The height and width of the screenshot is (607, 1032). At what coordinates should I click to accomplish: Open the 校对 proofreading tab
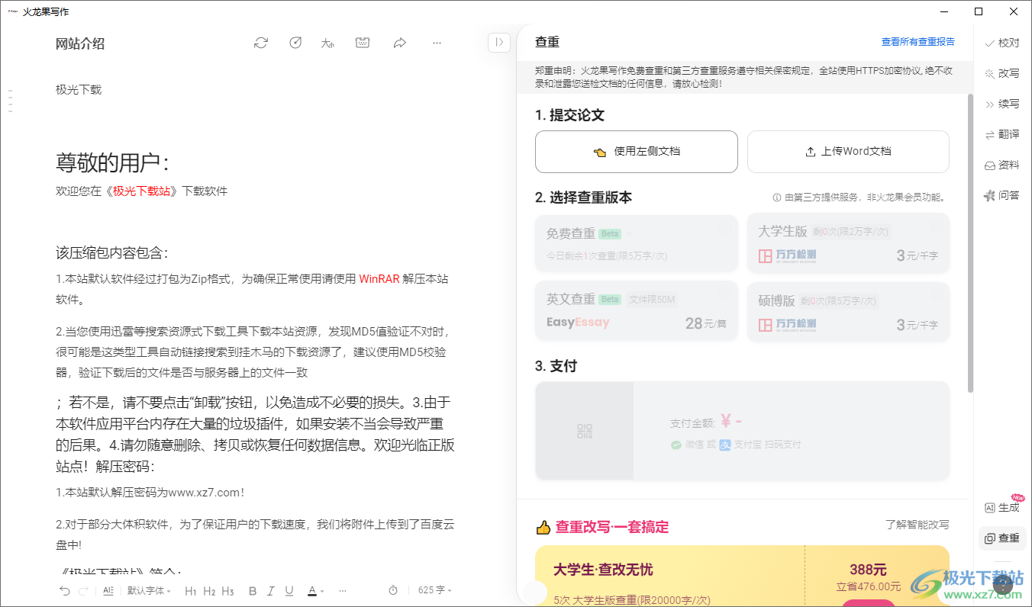(x=1002, y=43)
